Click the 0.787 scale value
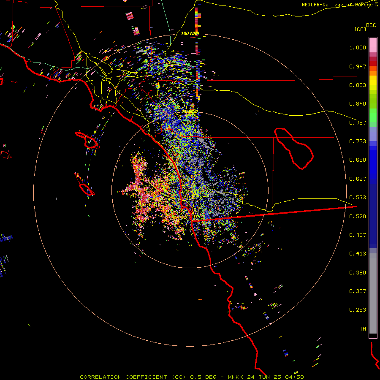 click(358, 122)
